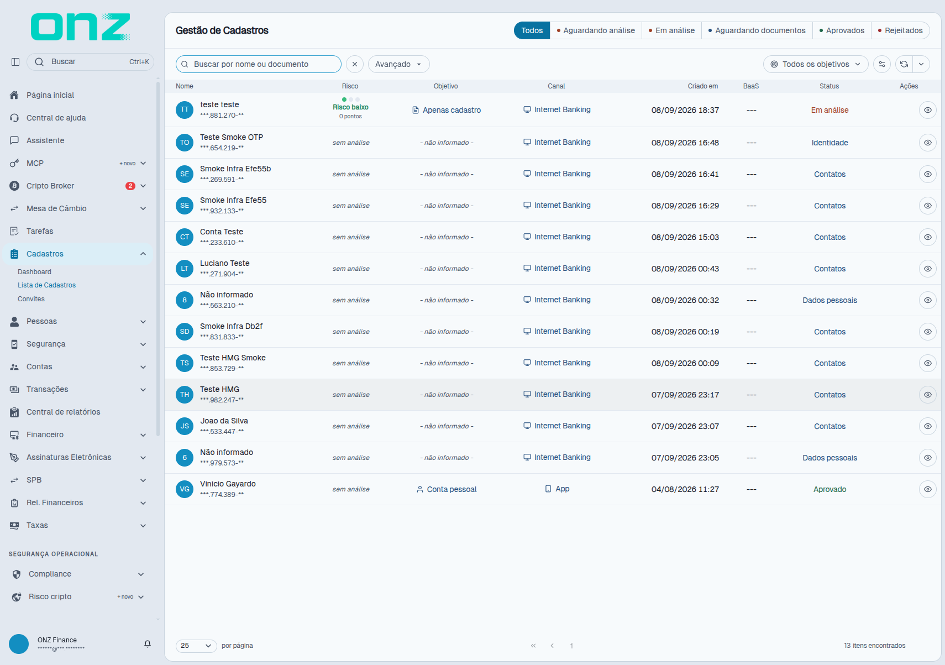945x665 pixels.
Task: Open the Assistente chat icon
Action: click(14, 140)
